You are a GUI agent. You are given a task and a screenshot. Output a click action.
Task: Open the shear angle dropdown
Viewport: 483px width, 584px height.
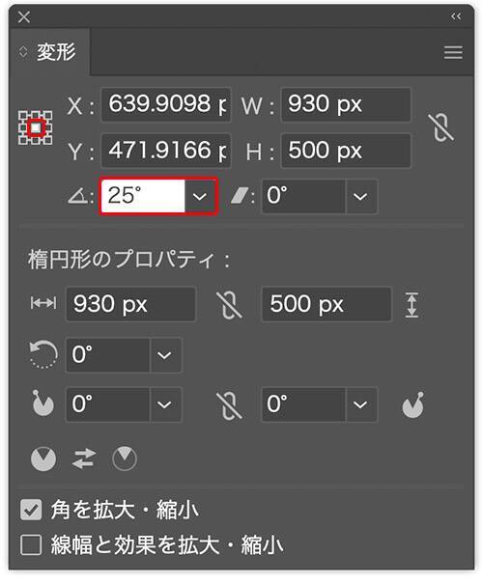[x=360, y=196]
